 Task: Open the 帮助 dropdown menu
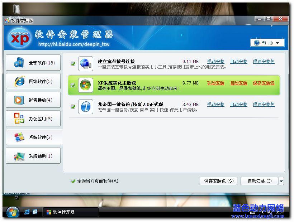267,43
